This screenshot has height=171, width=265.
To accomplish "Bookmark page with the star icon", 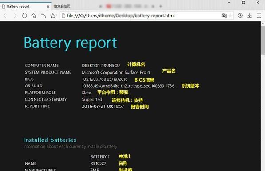I will click(53, 16).
